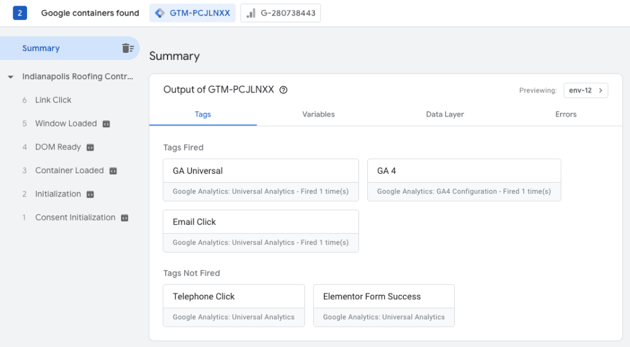Select the Container Loaded event

click(69, 171)
